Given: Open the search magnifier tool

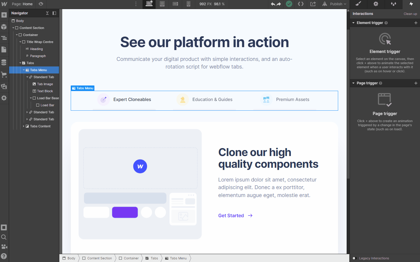Looking at the screenshot, I should [4, 237].
